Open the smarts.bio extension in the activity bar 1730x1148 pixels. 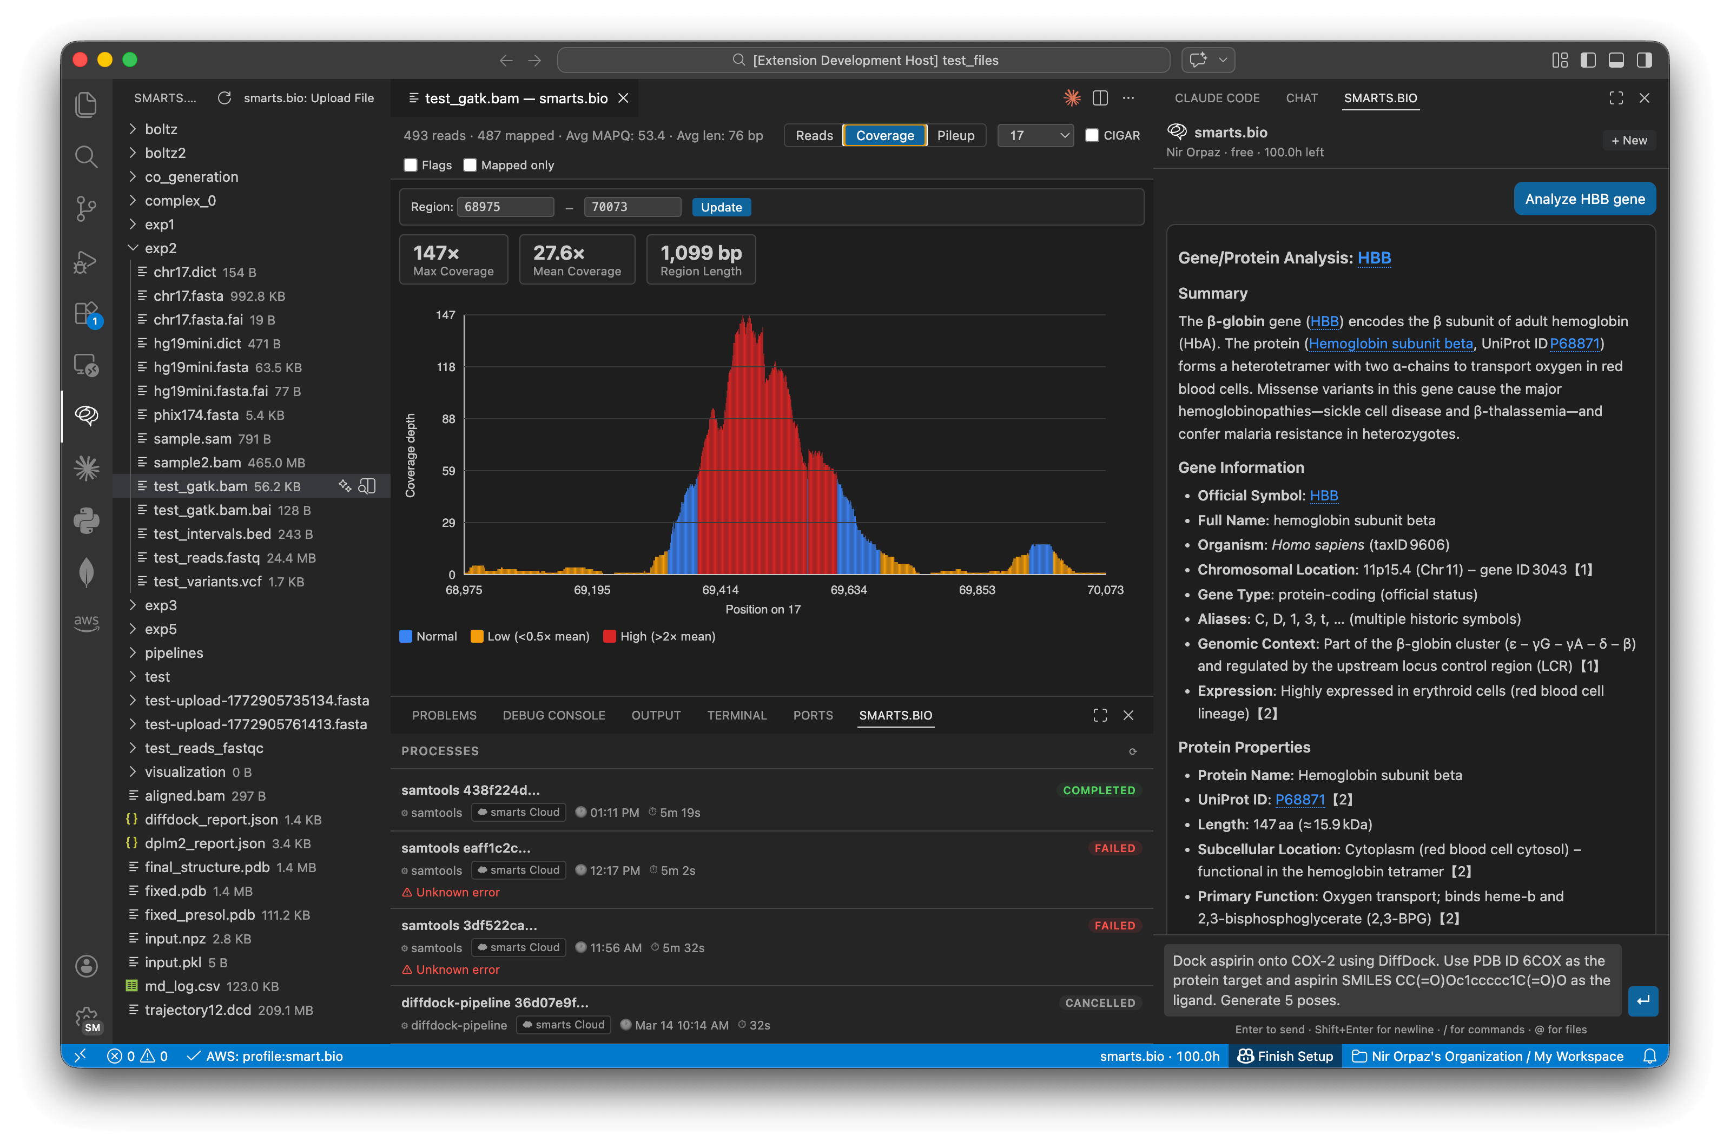tap(87, 416)
